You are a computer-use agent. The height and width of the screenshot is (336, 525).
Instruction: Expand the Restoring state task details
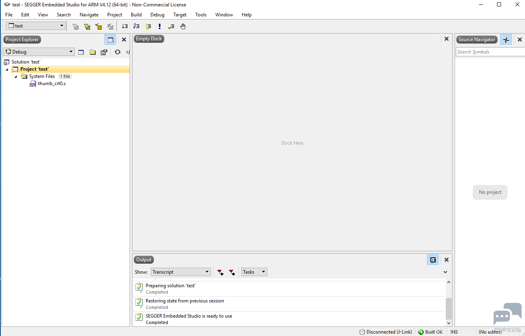(x=141, y=308)
